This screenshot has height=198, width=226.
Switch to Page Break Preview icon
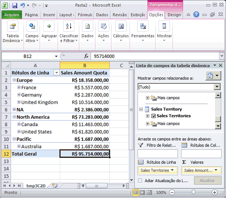coord(149,192)
